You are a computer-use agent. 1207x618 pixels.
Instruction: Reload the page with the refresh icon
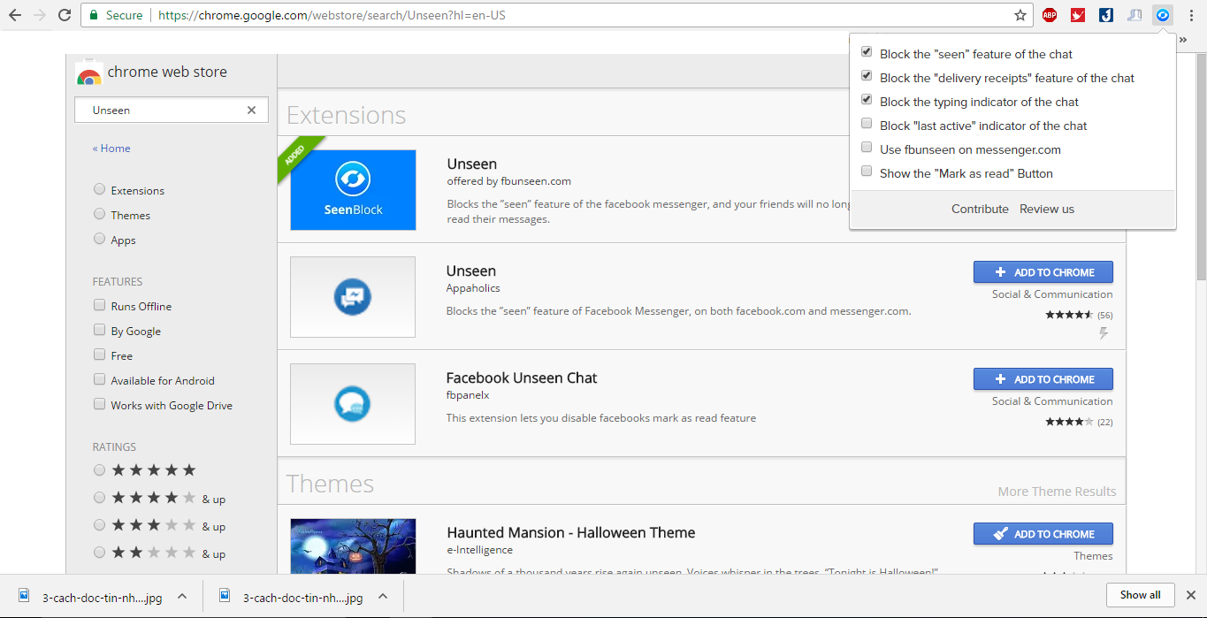tap(65, 15)
